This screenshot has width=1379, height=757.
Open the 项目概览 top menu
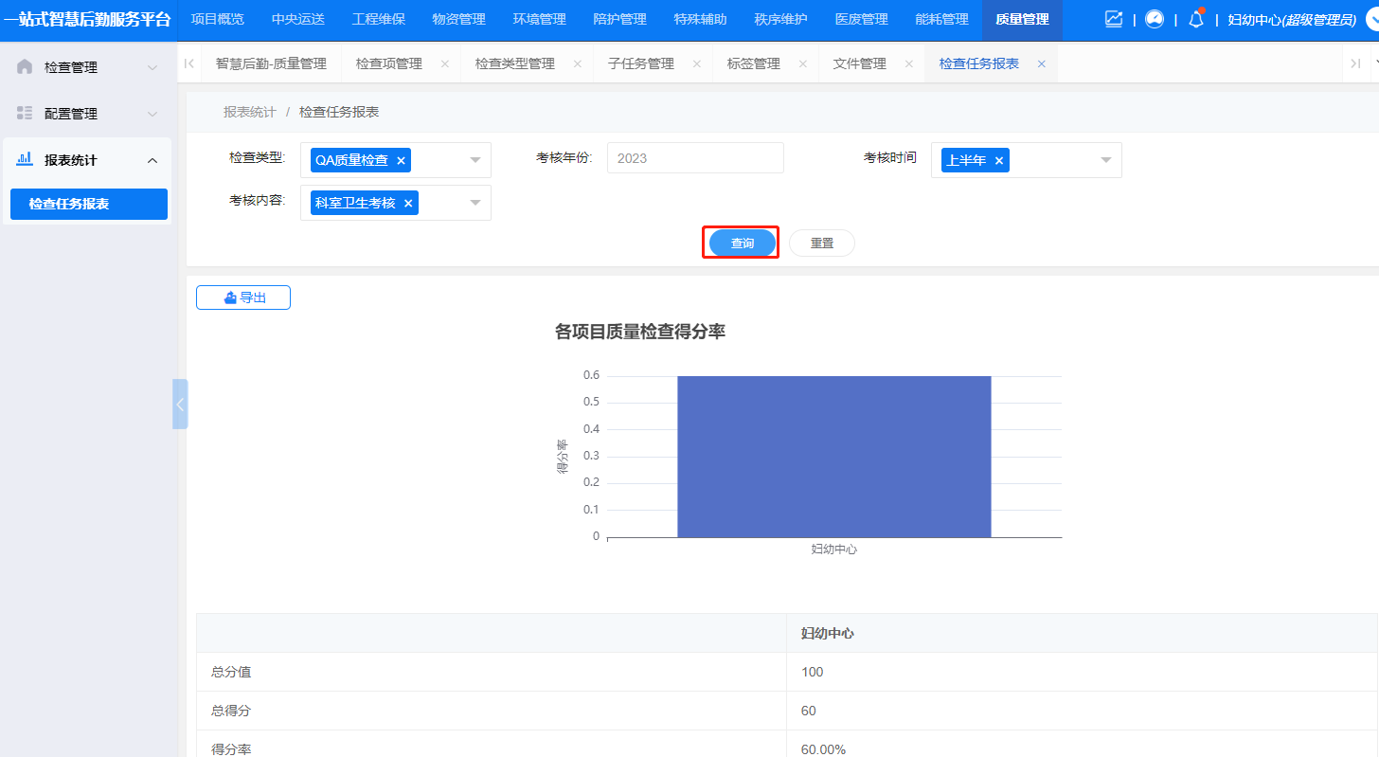tap(217, 20)
